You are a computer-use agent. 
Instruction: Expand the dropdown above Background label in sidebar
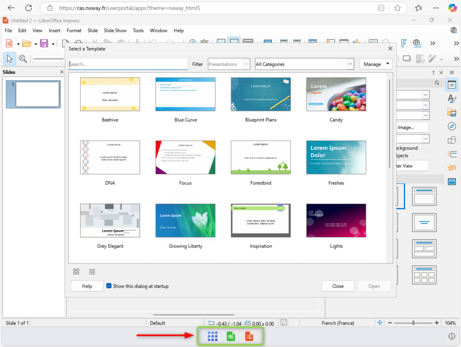(x=426, y=138)
